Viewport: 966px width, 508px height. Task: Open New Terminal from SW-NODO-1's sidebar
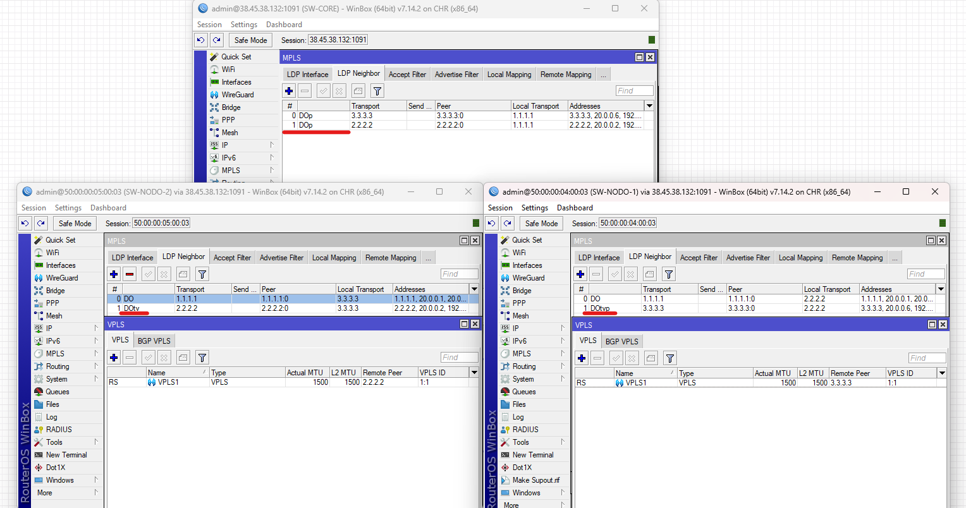(x=532, y=454)
